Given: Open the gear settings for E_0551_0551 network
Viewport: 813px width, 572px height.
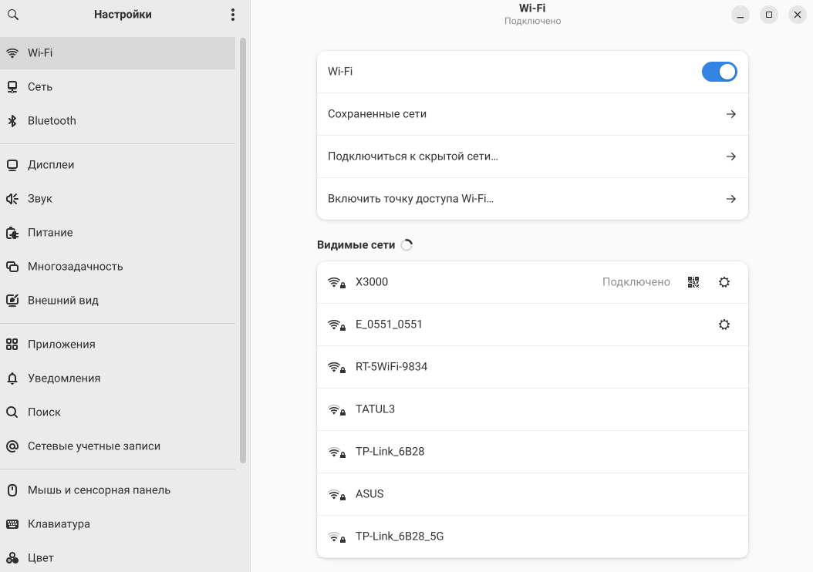Looking at the screenshot, I should click(x=724, y=325).
